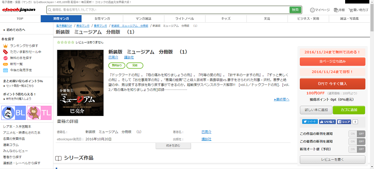Open 連載誌・レーベルから探す link
This screenshot has width=374, height=169.
click(x=22, y=163)
